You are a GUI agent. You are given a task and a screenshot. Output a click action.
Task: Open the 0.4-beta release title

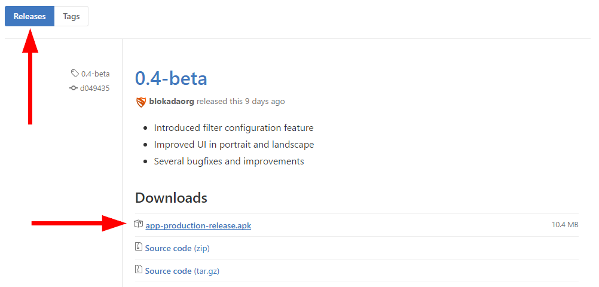click(171, 78)
